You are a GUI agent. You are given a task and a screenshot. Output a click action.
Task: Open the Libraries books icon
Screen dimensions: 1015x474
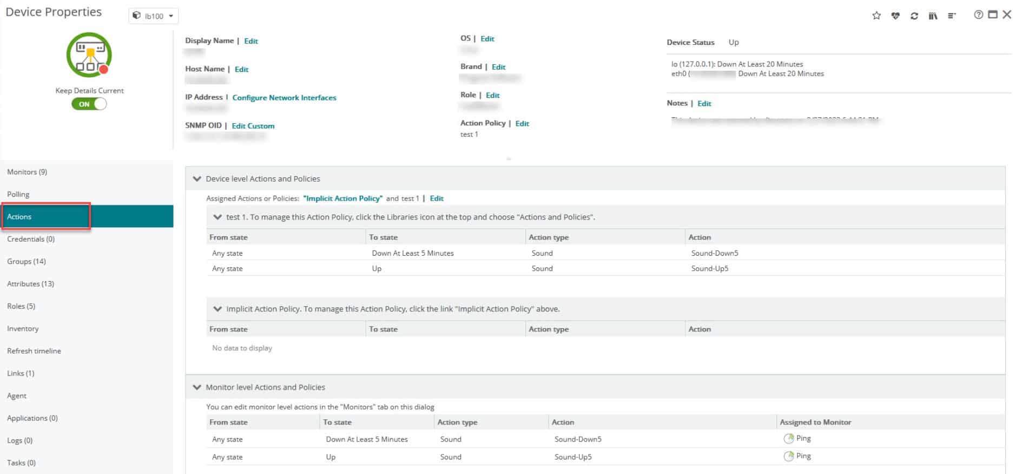(933, 16)
